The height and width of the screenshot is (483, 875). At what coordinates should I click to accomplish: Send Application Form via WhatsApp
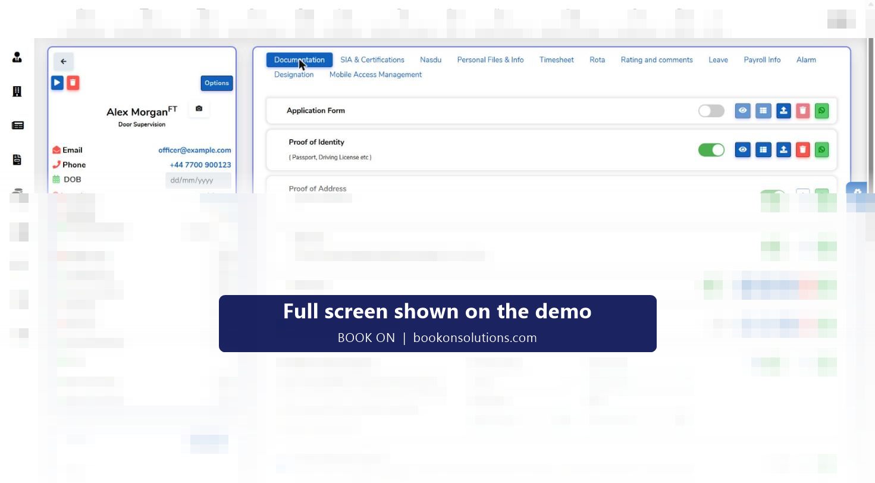click(x=821, y=111)
